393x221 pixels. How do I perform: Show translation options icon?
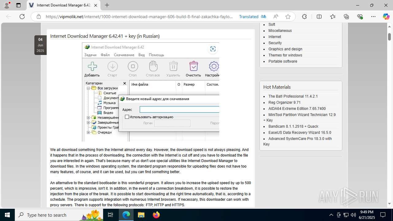pyautogui.click(x=263, y=17)
